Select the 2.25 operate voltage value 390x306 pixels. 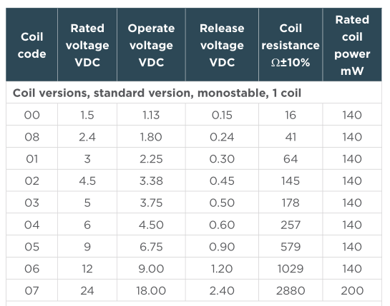coord(151,159)
